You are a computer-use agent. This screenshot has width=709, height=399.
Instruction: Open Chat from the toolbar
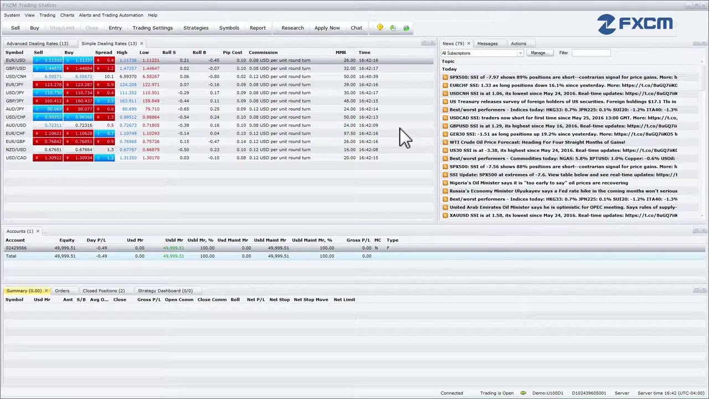[x=356, y=28]
